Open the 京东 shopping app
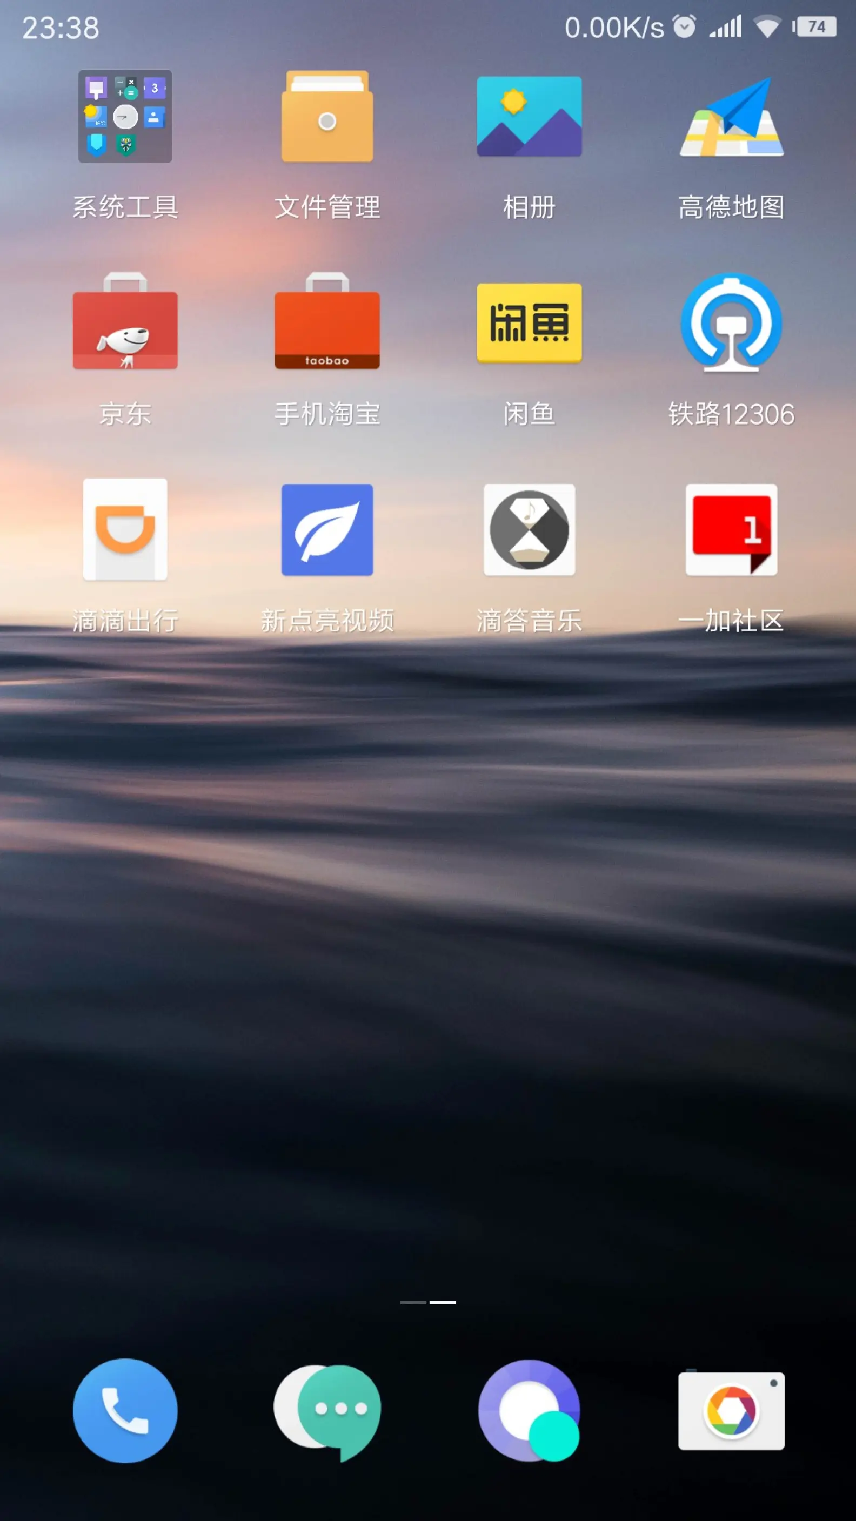 [125, 321]
